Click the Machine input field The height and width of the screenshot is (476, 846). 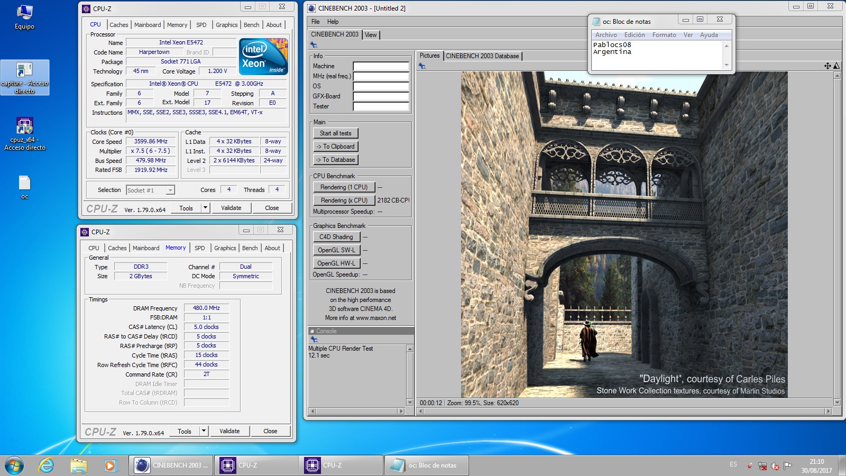(381, 67)
